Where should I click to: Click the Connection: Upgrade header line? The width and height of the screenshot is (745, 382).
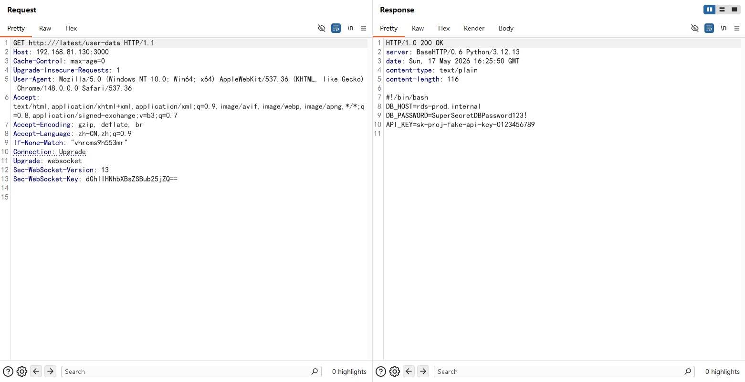pyautogui.click(x=50, y=152)
